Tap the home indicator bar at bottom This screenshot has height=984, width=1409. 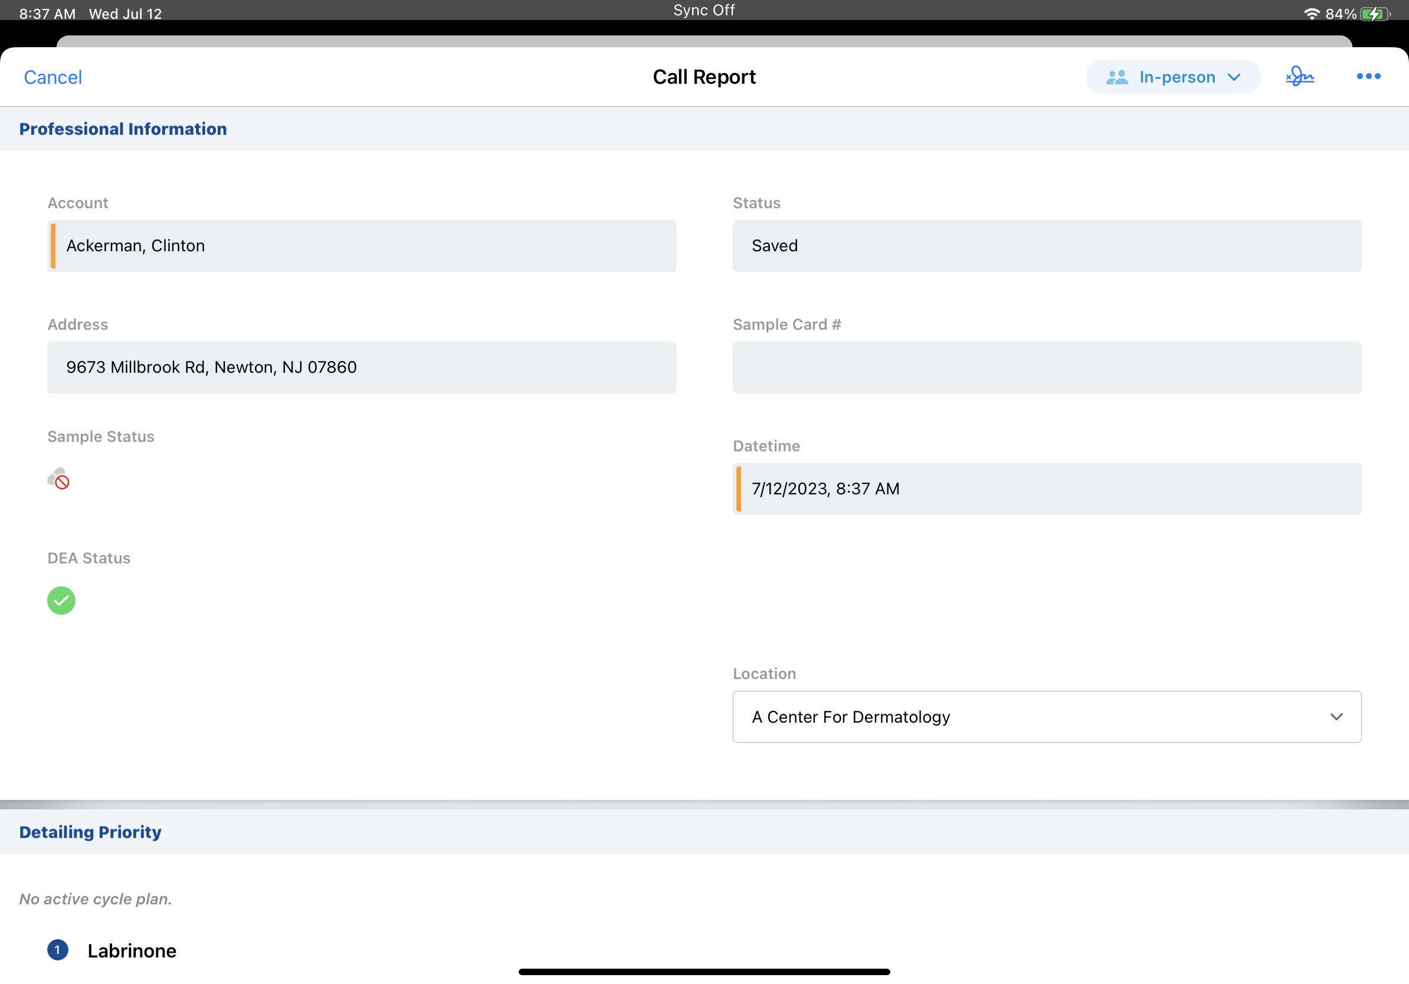point(704,972)
